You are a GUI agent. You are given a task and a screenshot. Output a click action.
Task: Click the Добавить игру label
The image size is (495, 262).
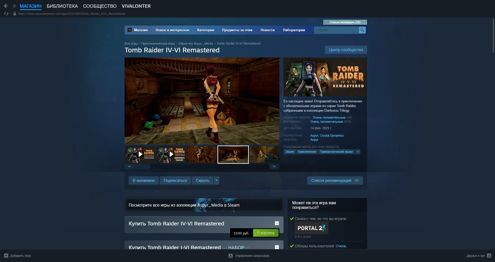[x=21, y=256]
